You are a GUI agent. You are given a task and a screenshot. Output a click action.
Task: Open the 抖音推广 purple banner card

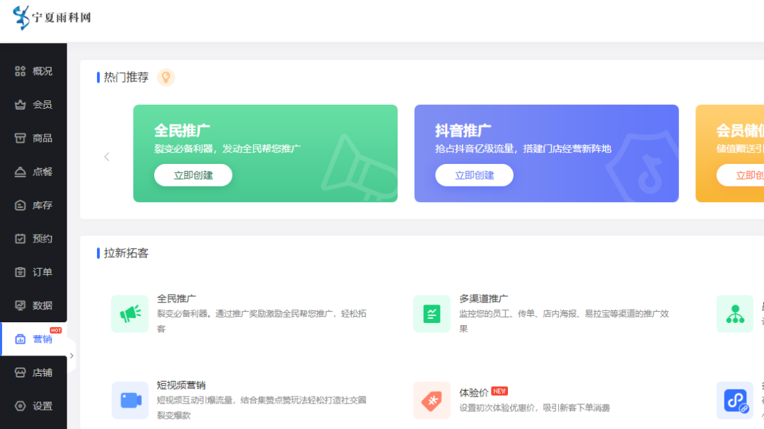(x=546, y=153)
